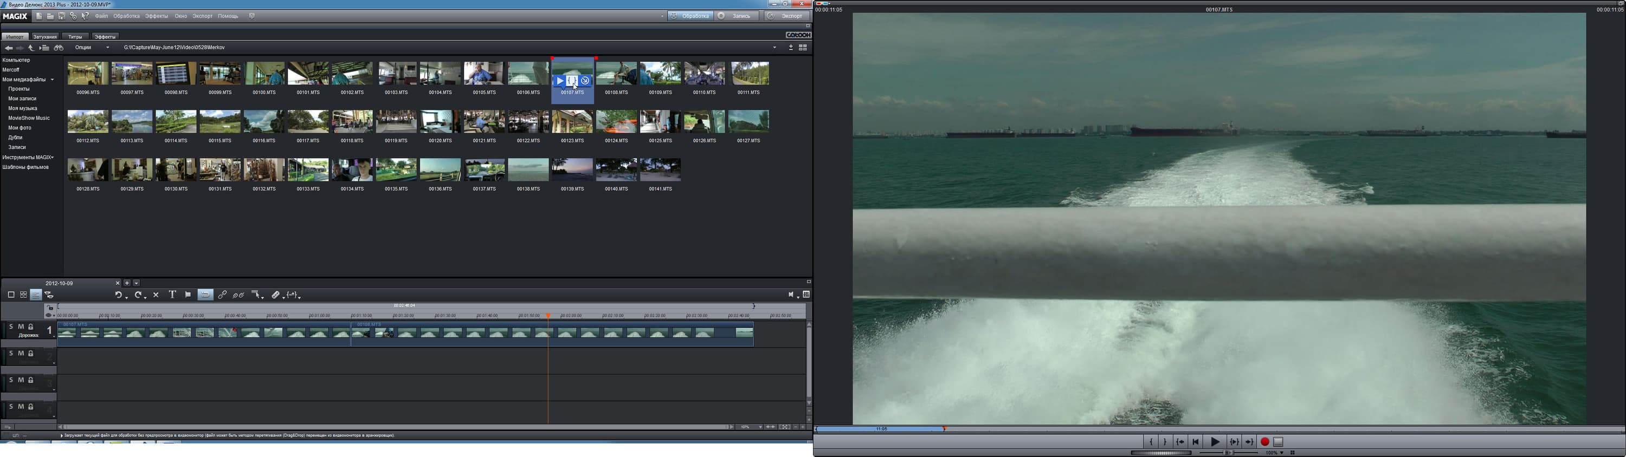The width and height of the screenshot is (1626, 457).
Task: Click the Запись button in the top bar
Action: pyautogui.click(x=737, y=16)
